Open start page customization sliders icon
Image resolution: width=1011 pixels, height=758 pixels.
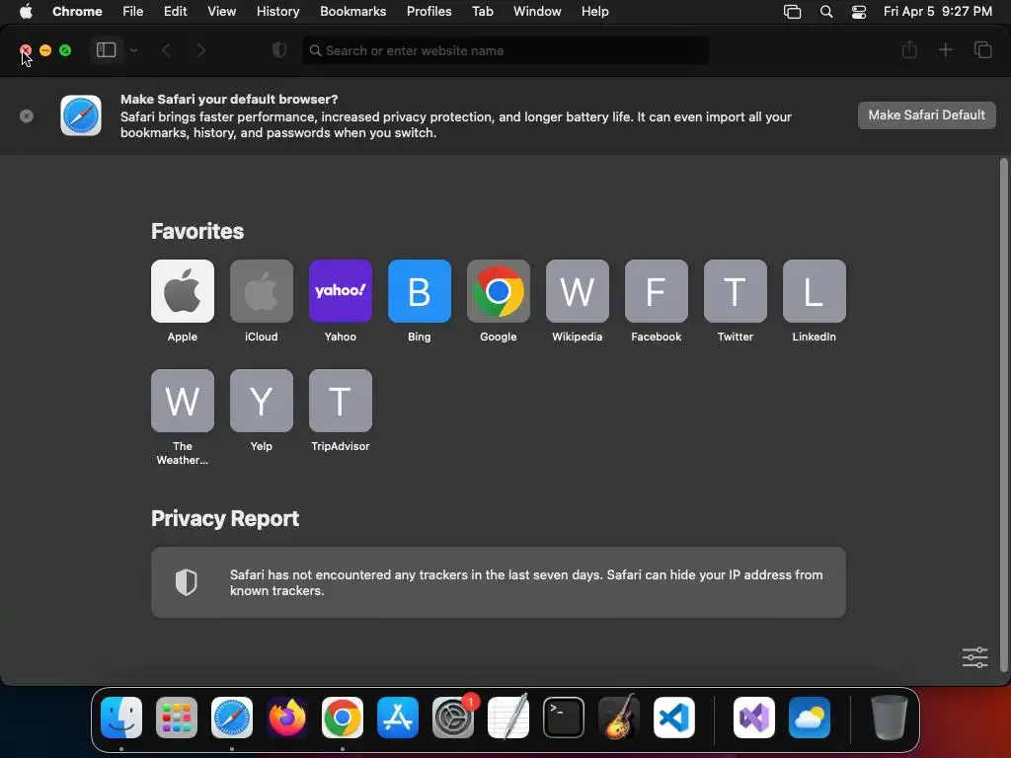tap(974, 657)
